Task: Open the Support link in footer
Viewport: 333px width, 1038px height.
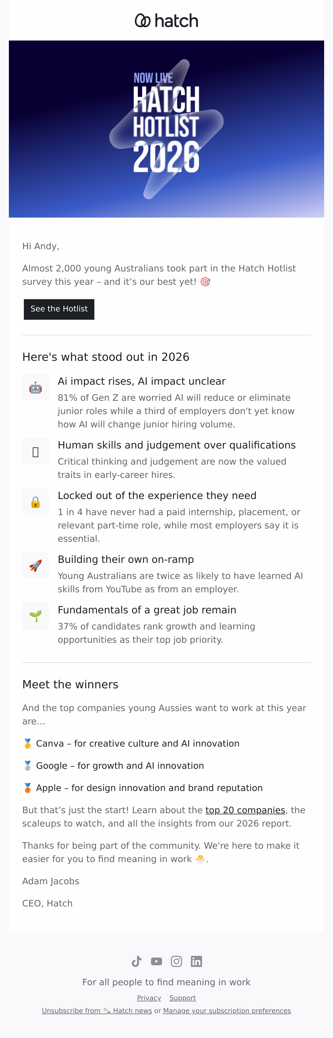Action: point(182,998)
